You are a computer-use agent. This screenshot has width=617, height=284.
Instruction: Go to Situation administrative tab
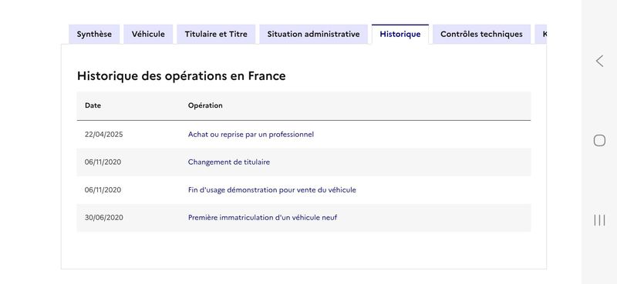tap(313, 34)
